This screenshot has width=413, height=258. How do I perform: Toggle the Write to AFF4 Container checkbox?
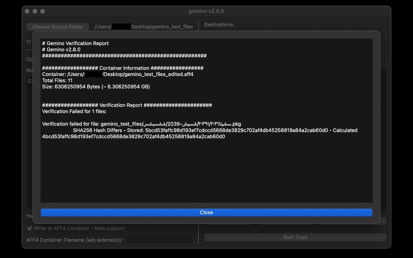(30, 228)
